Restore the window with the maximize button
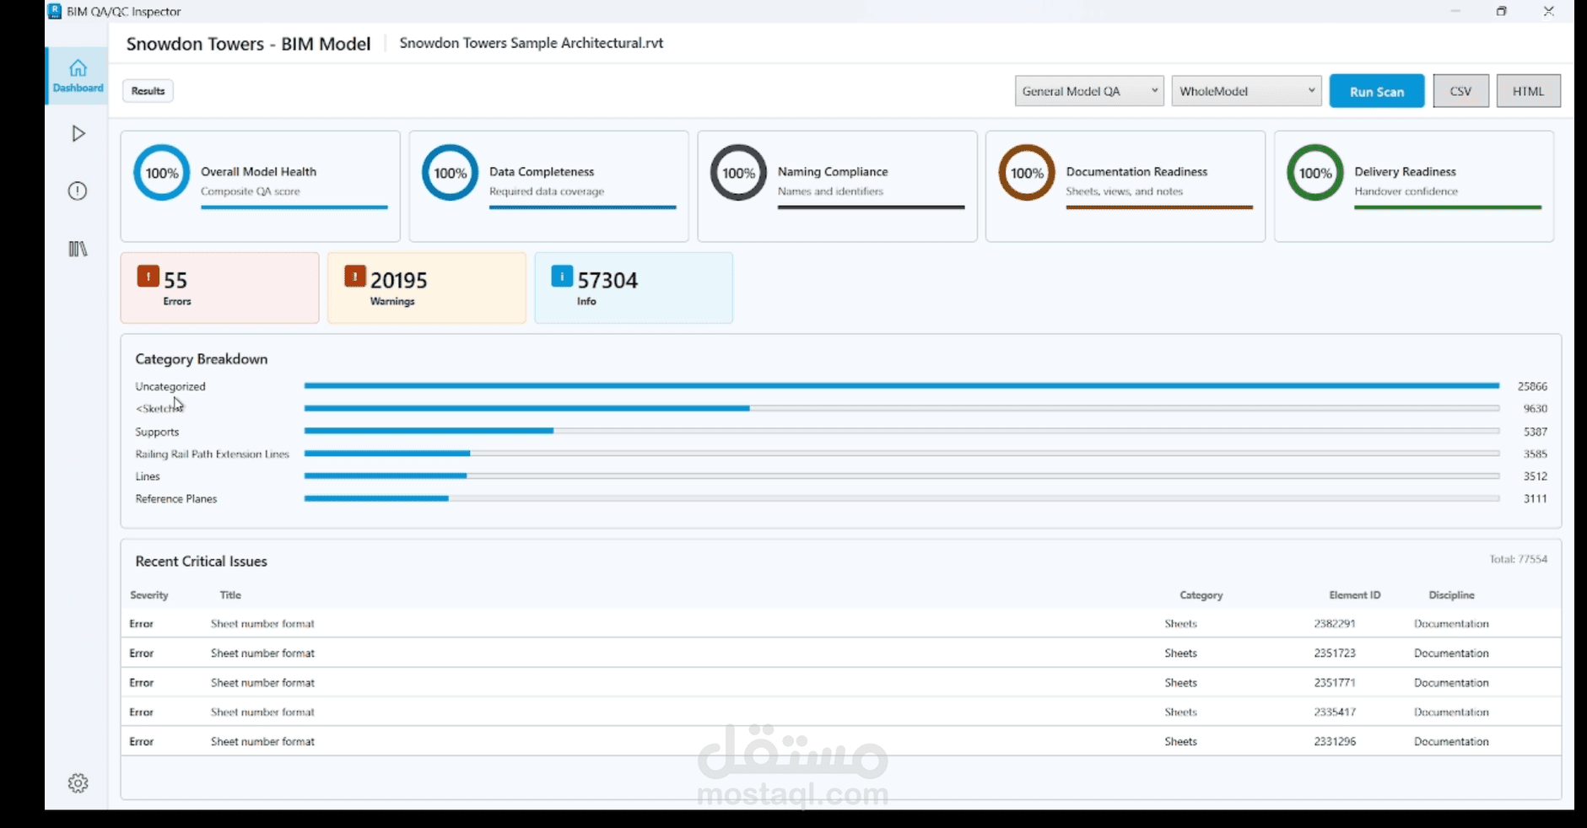Viewport: 1587px width, 828px height. [1502, 11]
